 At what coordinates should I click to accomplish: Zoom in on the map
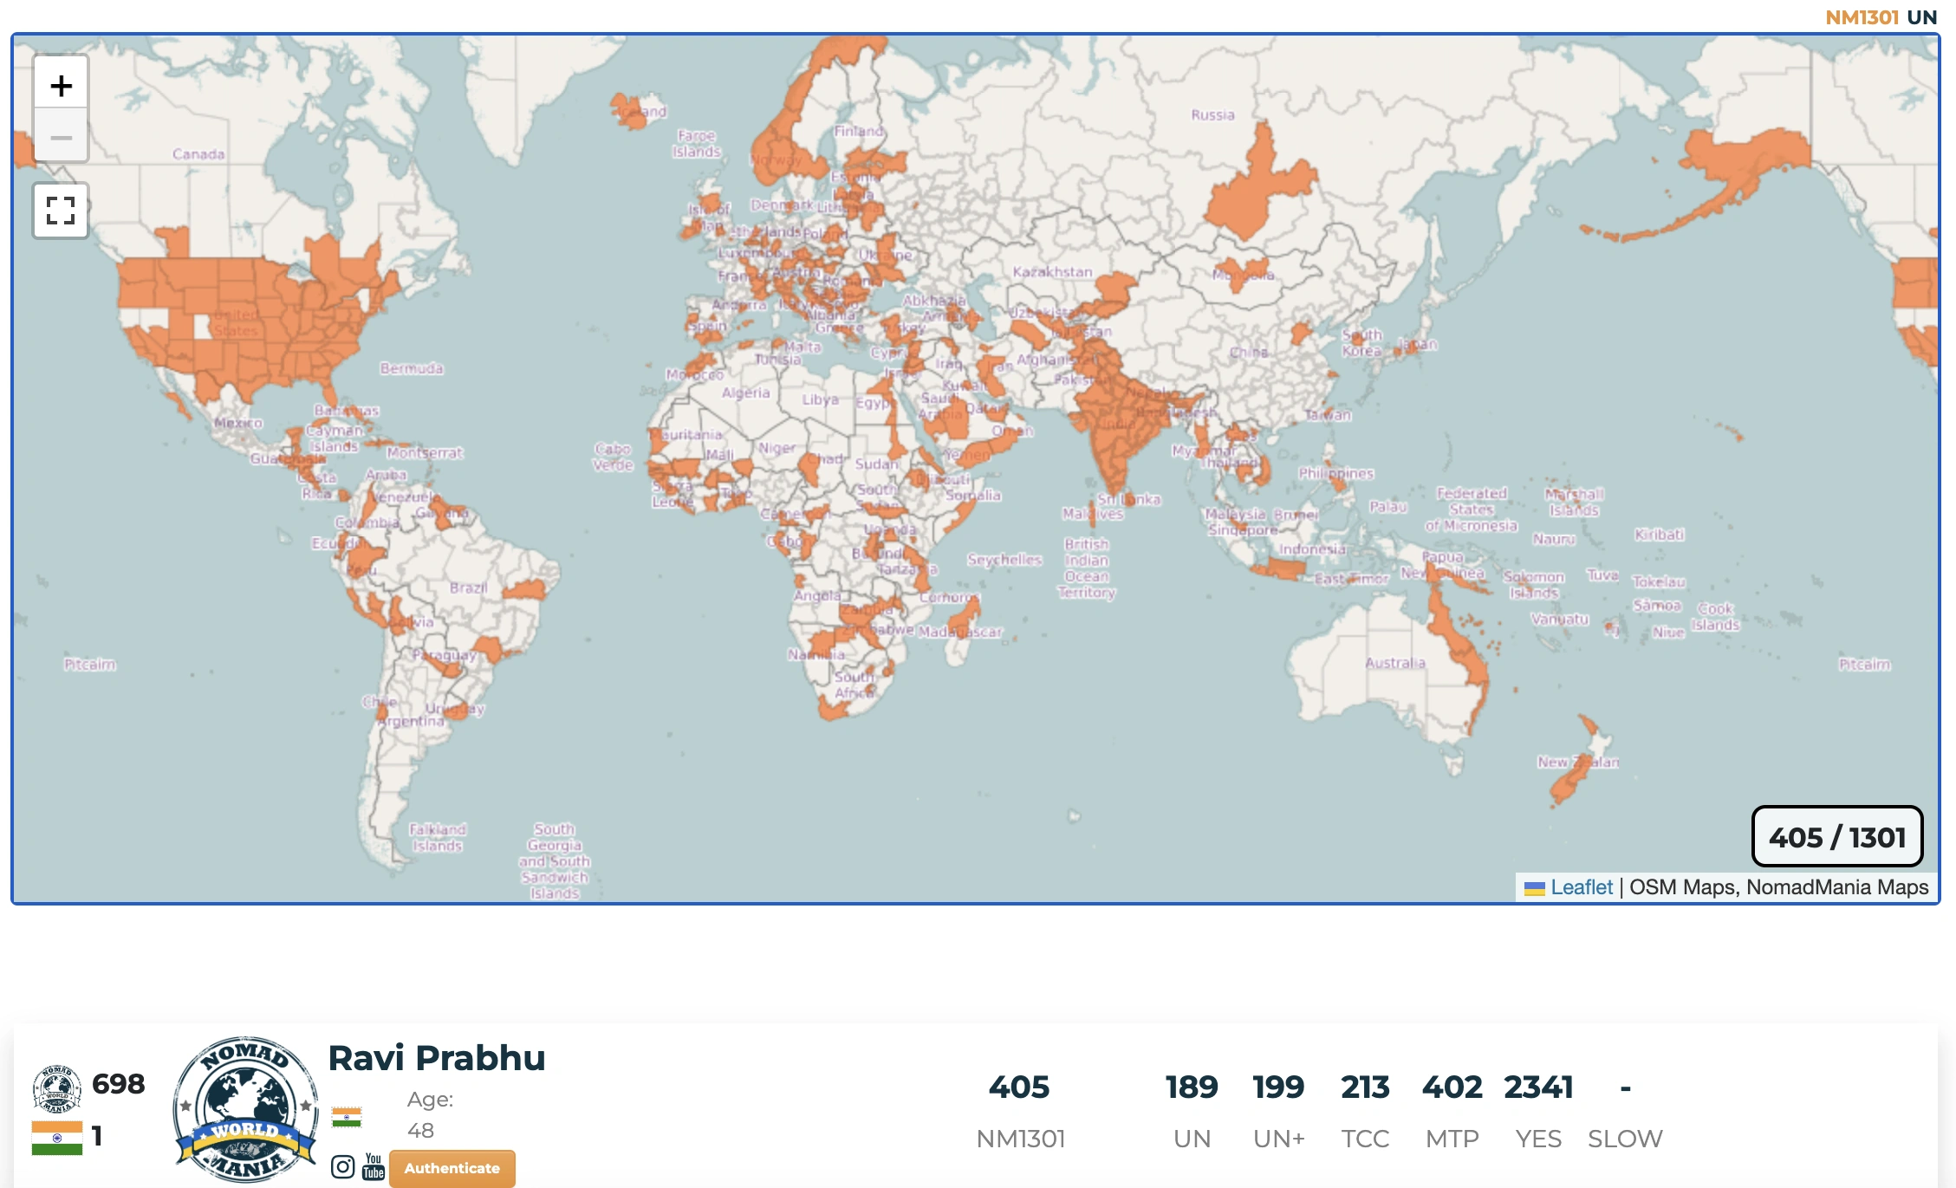(x=61, y=85)
